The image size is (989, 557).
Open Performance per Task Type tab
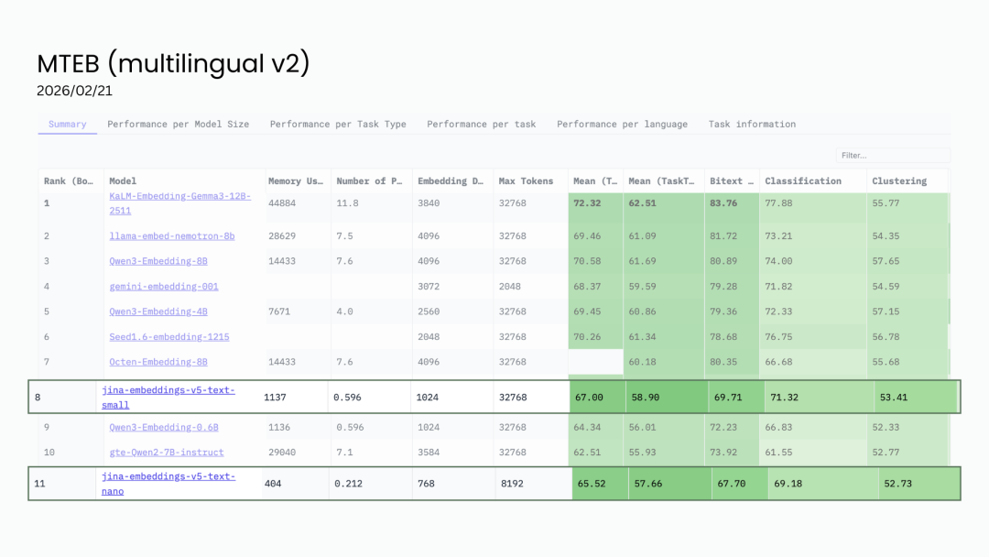click(338, 125)
